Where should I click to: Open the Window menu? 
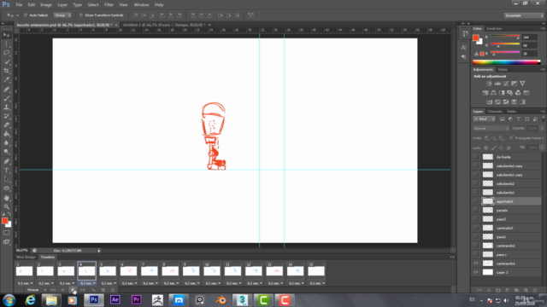(x=141, y=5)
